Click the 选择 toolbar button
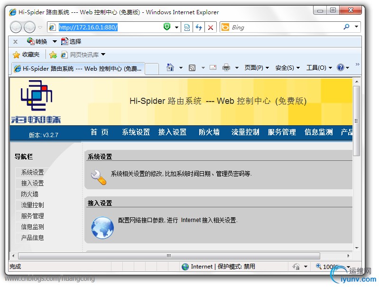 point(71,42)
